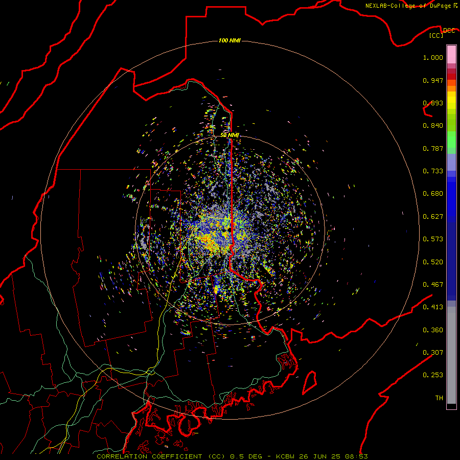Select the 0.520 scale value

(433, 262)
